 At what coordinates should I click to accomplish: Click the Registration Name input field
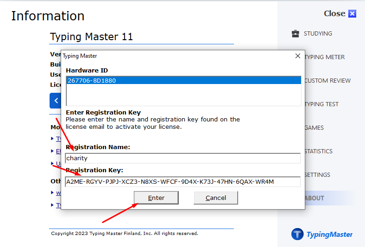(183, 158)
